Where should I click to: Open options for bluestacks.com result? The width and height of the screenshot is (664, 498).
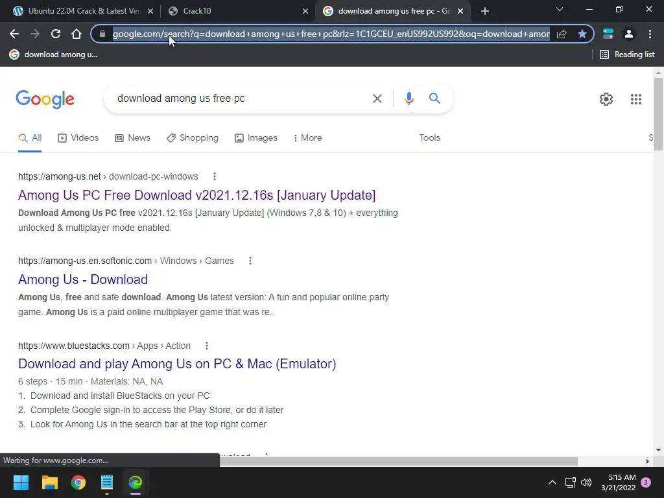coord(207,346)
